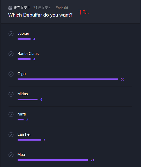Click the ballot box poll icon
The image size is (141, 167).
[x=10, y=8]
